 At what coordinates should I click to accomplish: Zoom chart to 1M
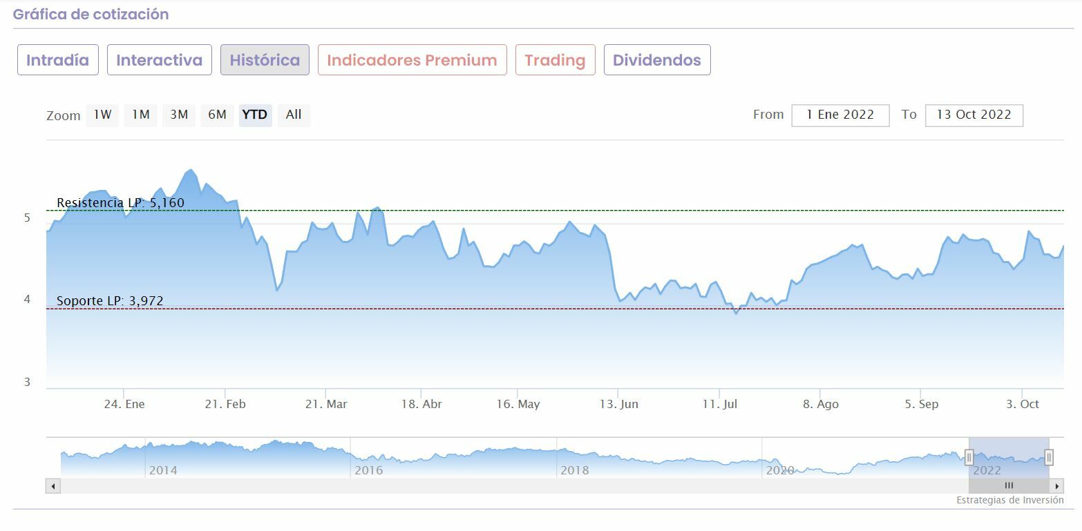point(140,115)
